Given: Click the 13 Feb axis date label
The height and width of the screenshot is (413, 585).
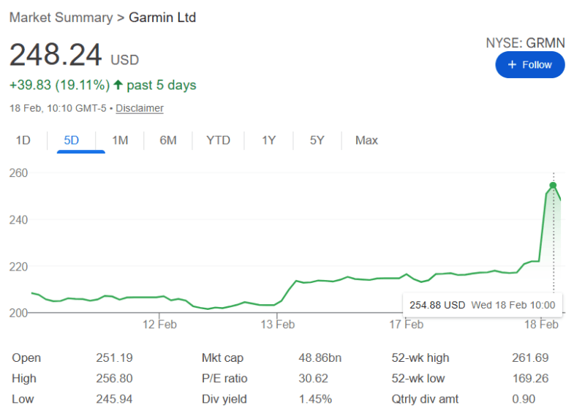Looking at the screenshot, I should pos(277,325).
